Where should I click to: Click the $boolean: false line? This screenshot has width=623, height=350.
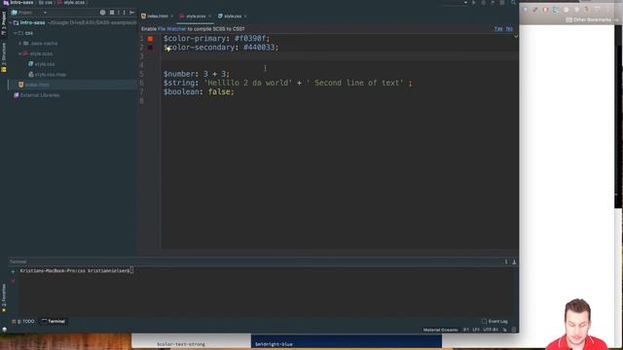(199, 91)
